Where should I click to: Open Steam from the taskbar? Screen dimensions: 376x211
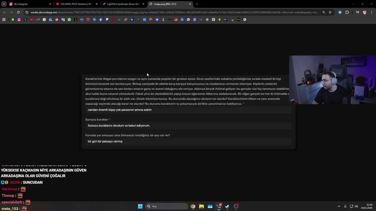tap(227, 206)
